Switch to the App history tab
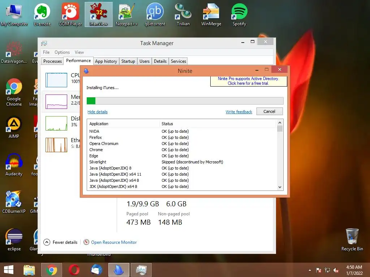Screen dimensions: 370x277 (106, 61)
